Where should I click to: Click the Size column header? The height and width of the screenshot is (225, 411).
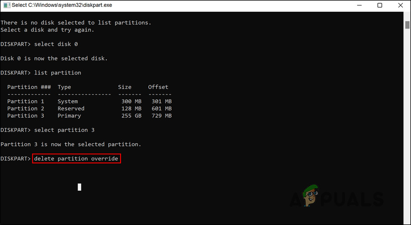(x=125, y=87)
